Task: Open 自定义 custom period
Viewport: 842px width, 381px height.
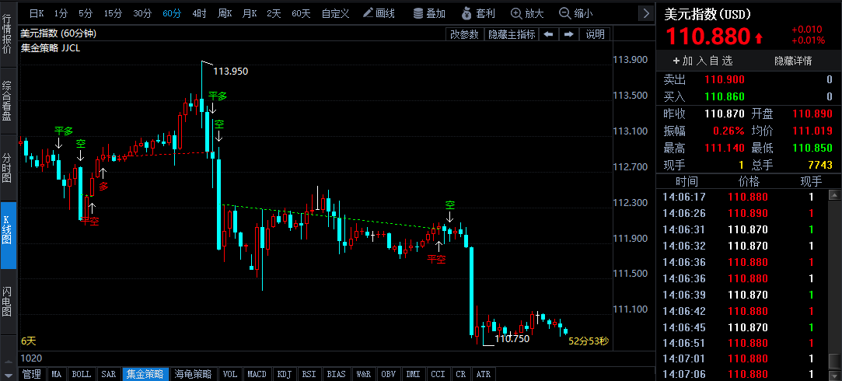Action: 335,13
